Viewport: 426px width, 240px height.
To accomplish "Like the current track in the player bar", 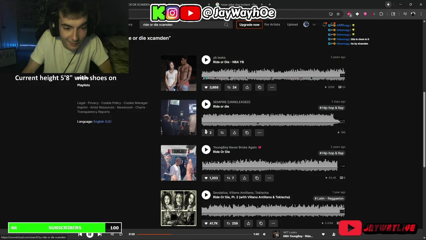I will click(323, 234).
